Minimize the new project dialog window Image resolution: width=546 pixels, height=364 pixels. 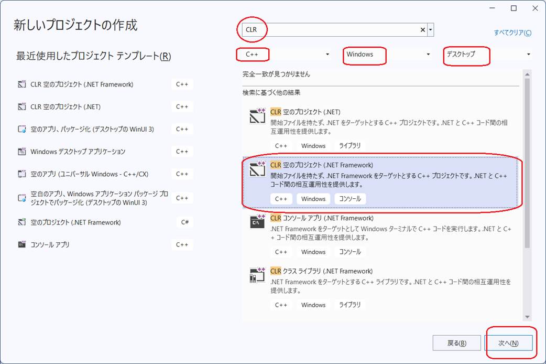click(493, 8)
